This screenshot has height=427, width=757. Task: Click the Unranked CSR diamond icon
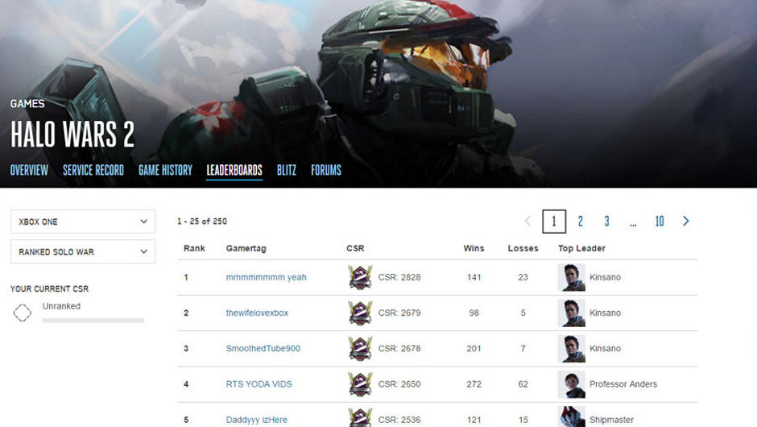(x=23, y=313)
